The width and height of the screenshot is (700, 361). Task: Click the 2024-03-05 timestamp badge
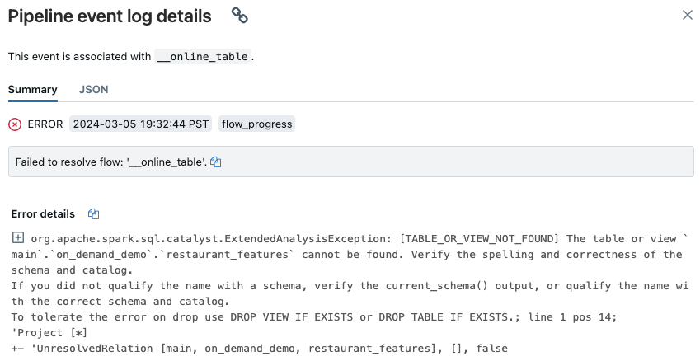coord(139,124)
